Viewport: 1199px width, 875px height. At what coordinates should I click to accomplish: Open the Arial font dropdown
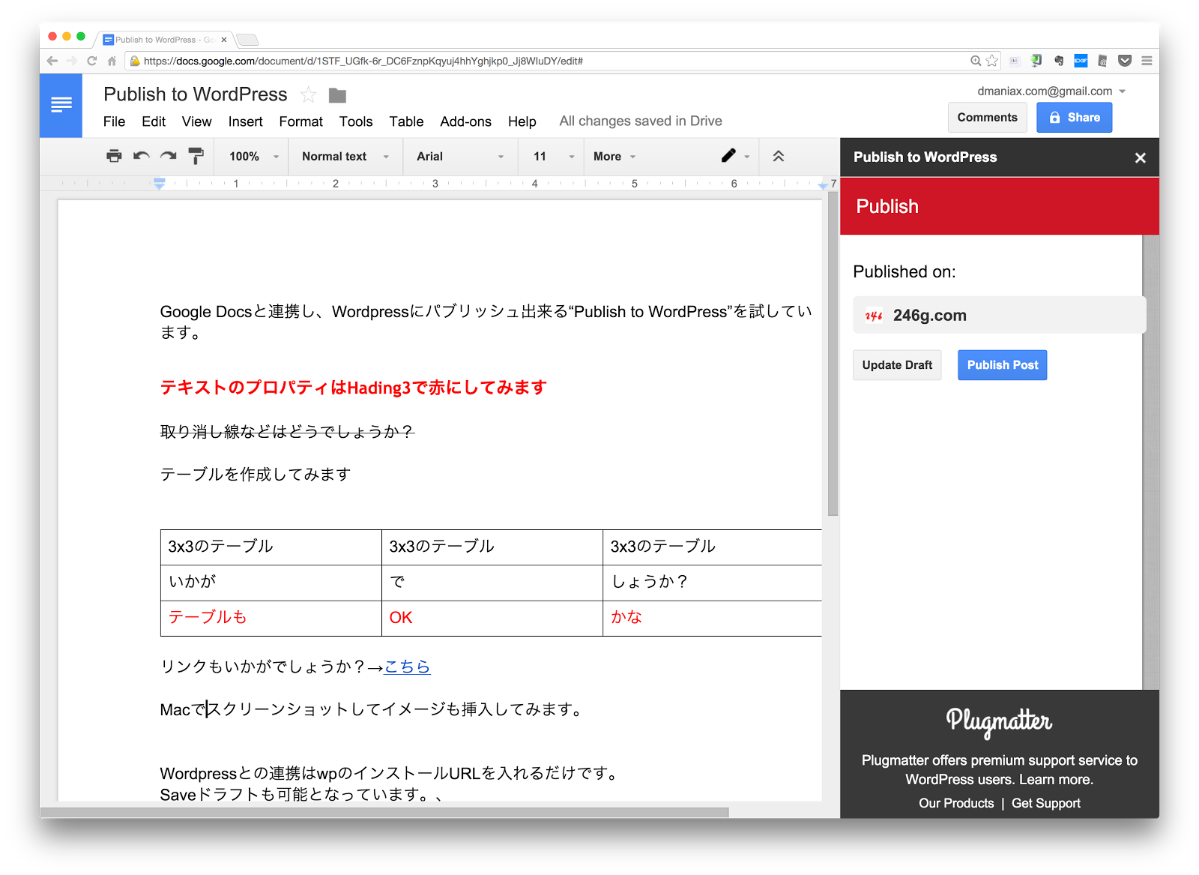tap(460, 156)
